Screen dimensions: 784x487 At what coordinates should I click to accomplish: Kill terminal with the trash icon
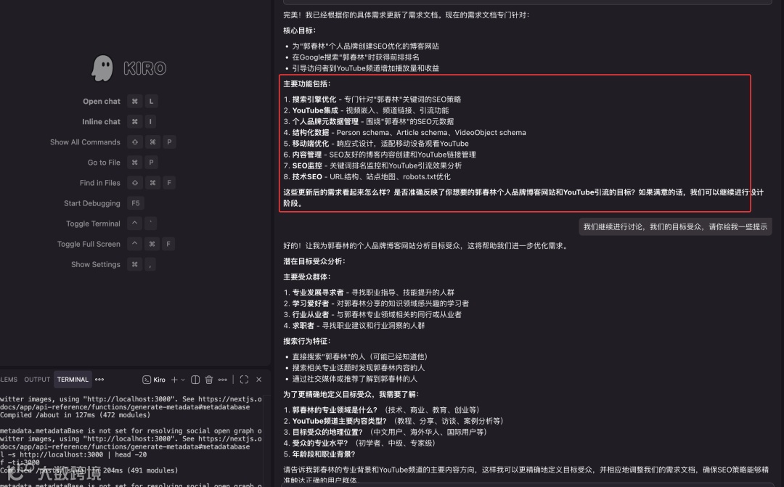tap(209, 380)
